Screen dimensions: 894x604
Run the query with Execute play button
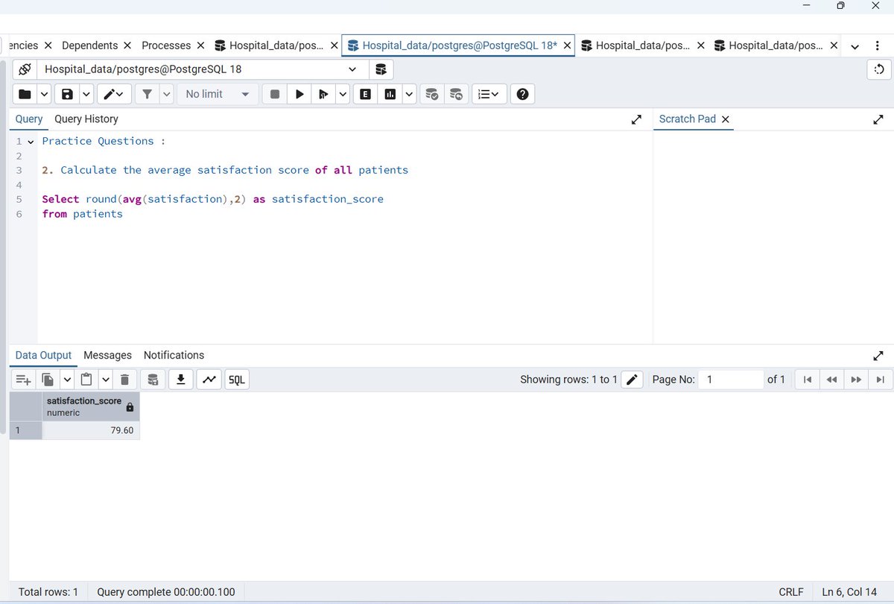(299, 94)
